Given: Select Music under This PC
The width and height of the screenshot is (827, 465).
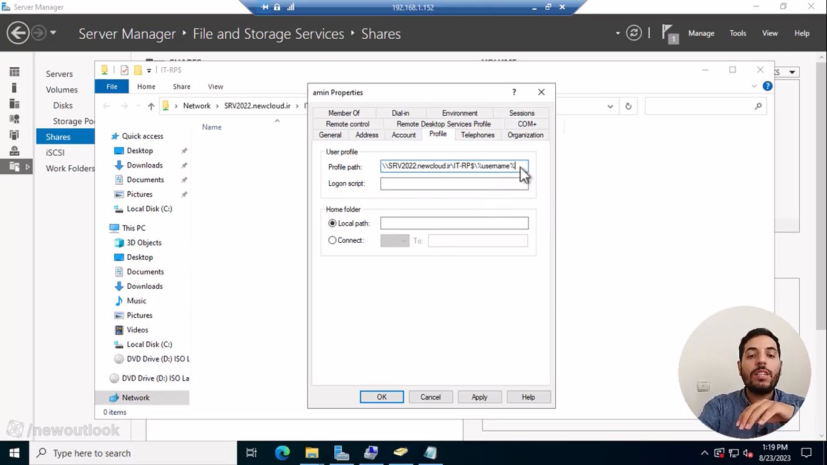Looking at the screenshot, I should pos(136,301).
